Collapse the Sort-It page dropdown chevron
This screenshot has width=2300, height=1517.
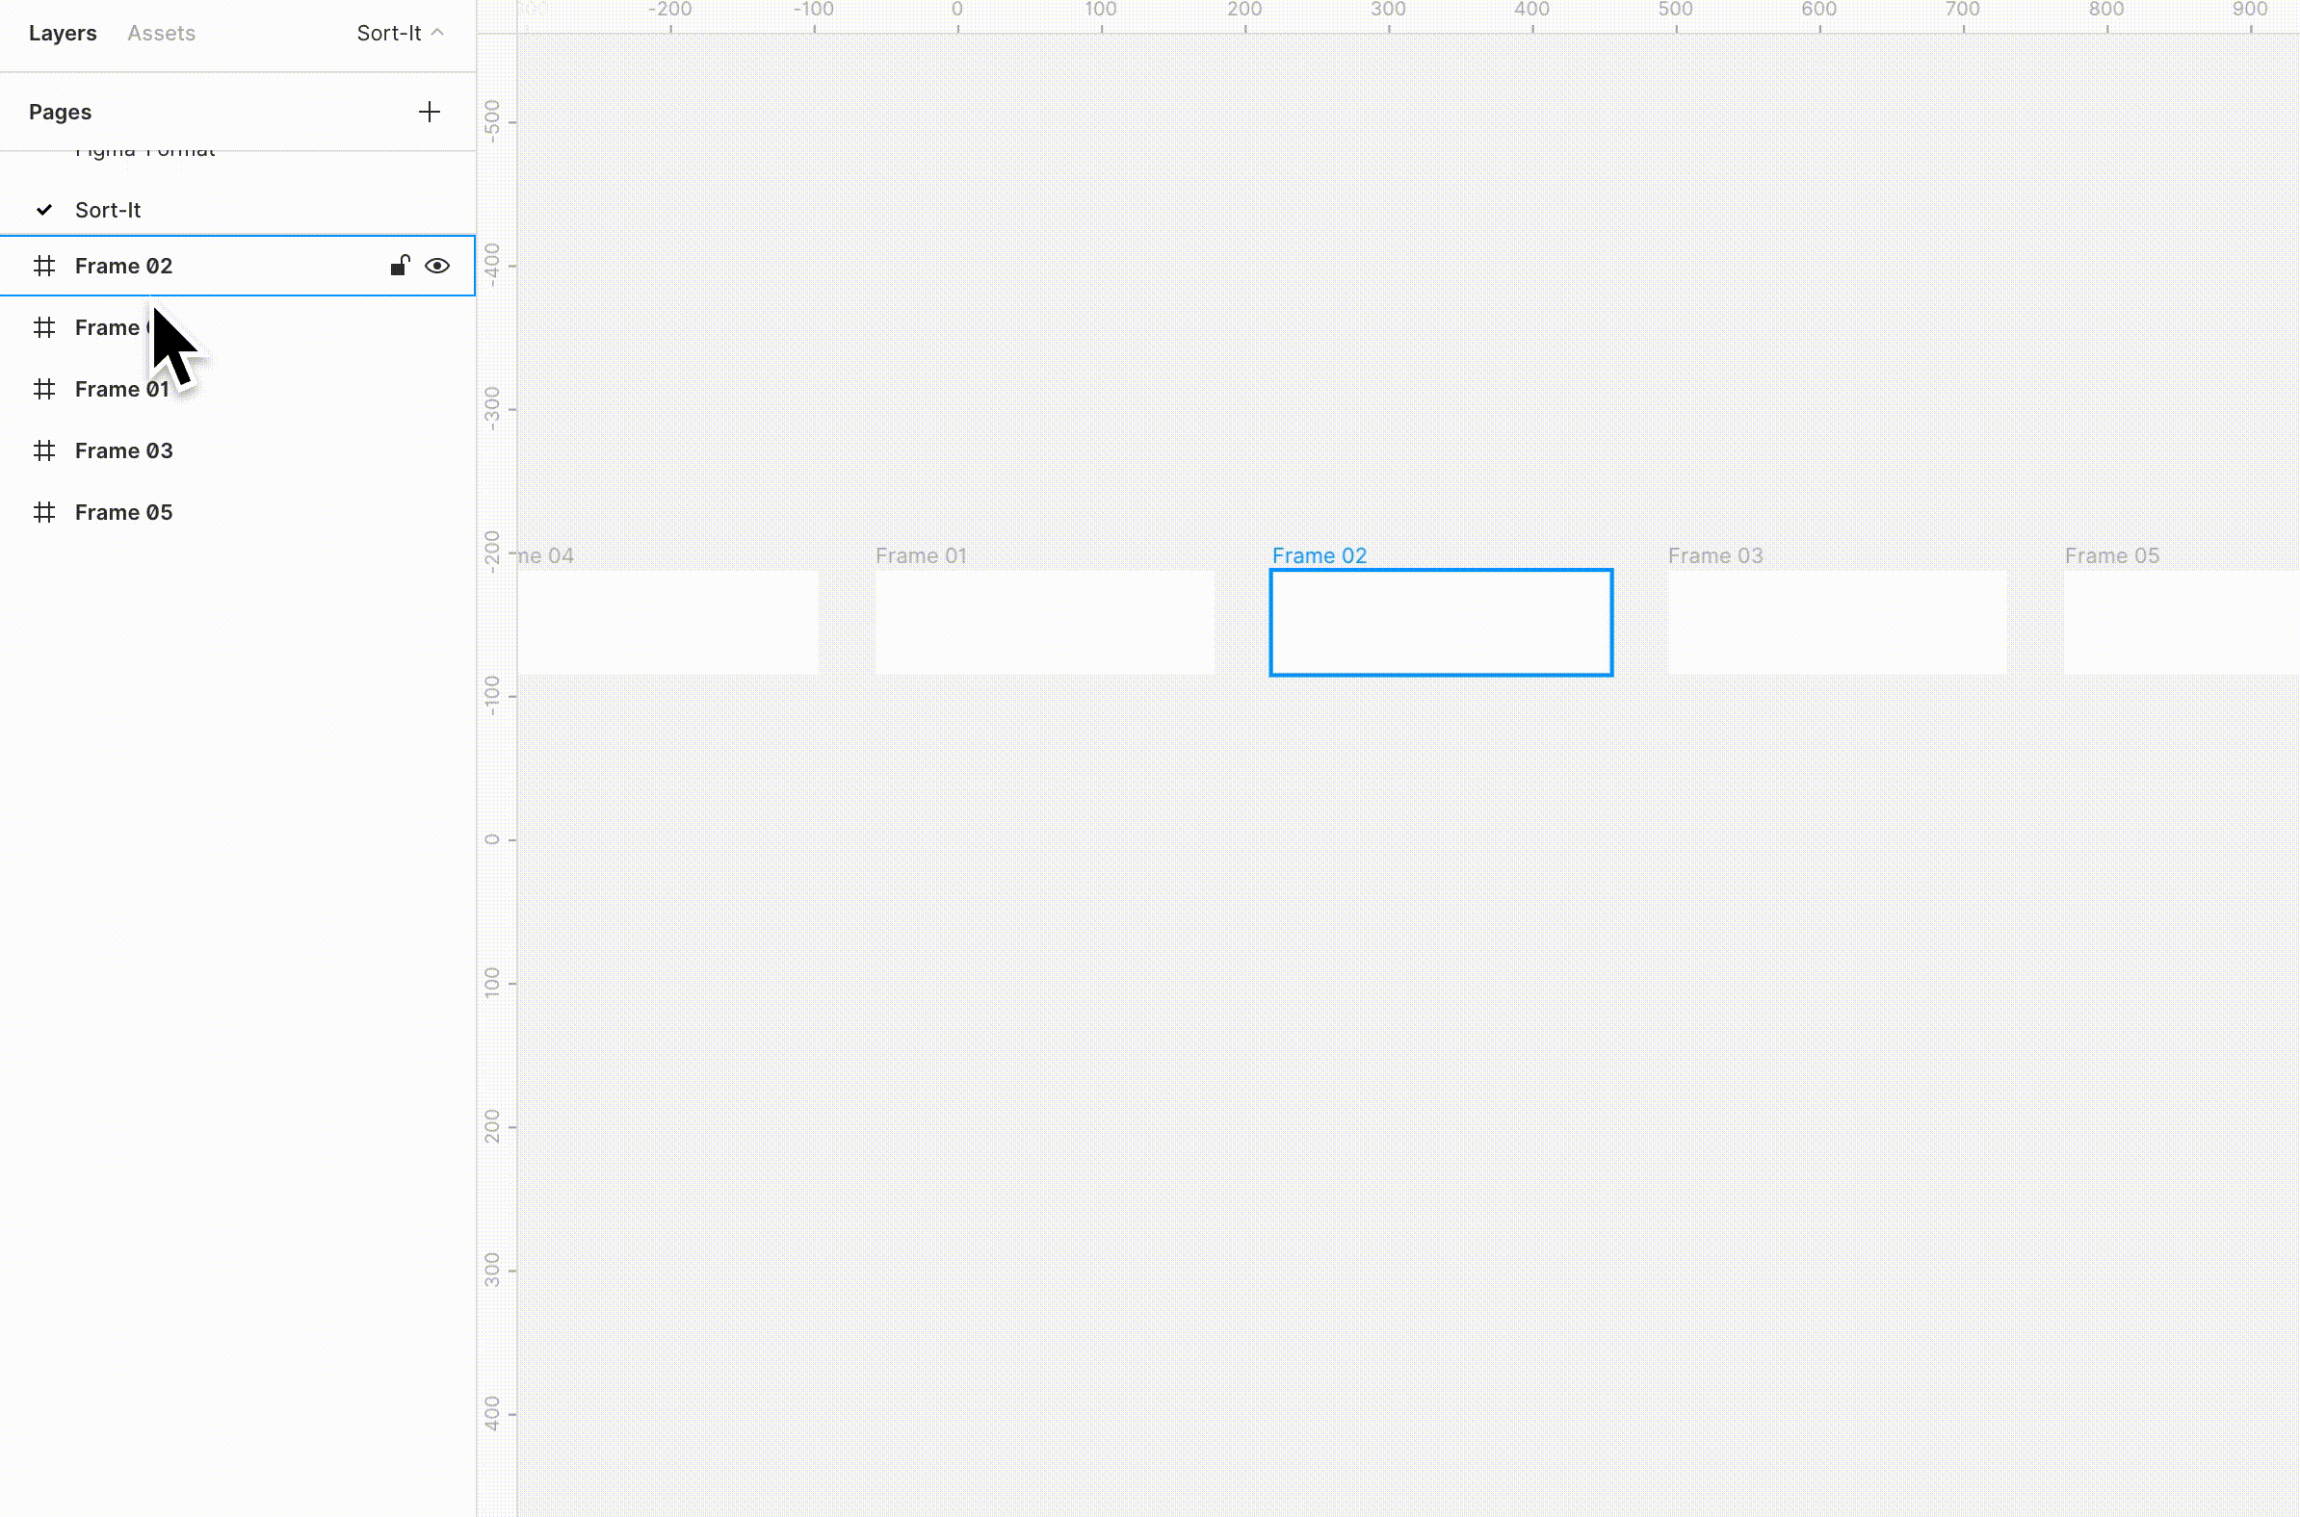[437, 33]
